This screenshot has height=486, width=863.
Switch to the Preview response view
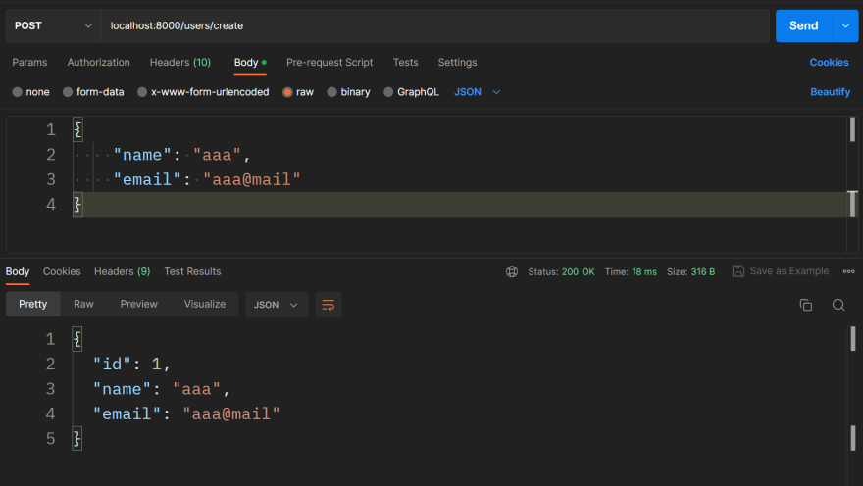pos(138,304)
